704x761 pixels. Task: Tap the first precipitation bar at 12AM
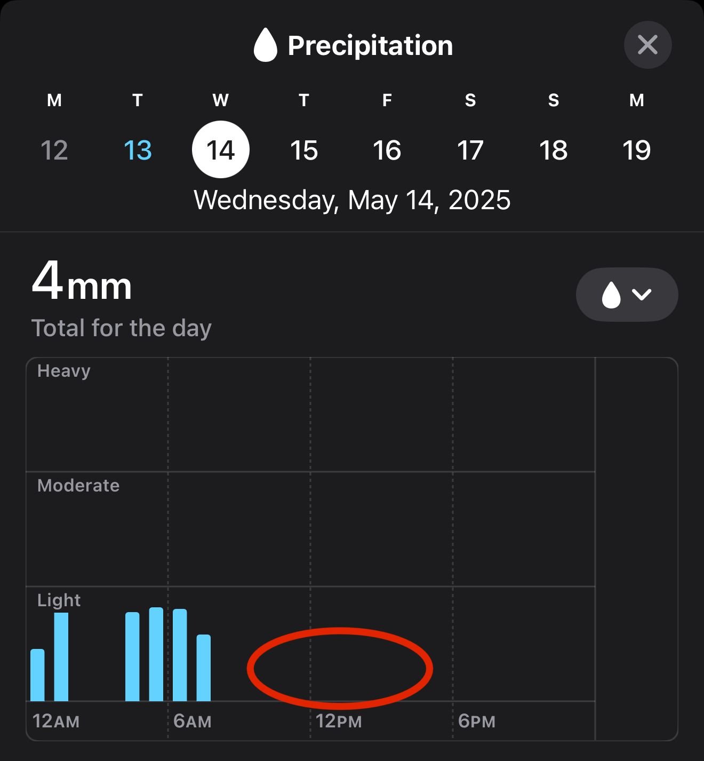click(x=37, y=675)
